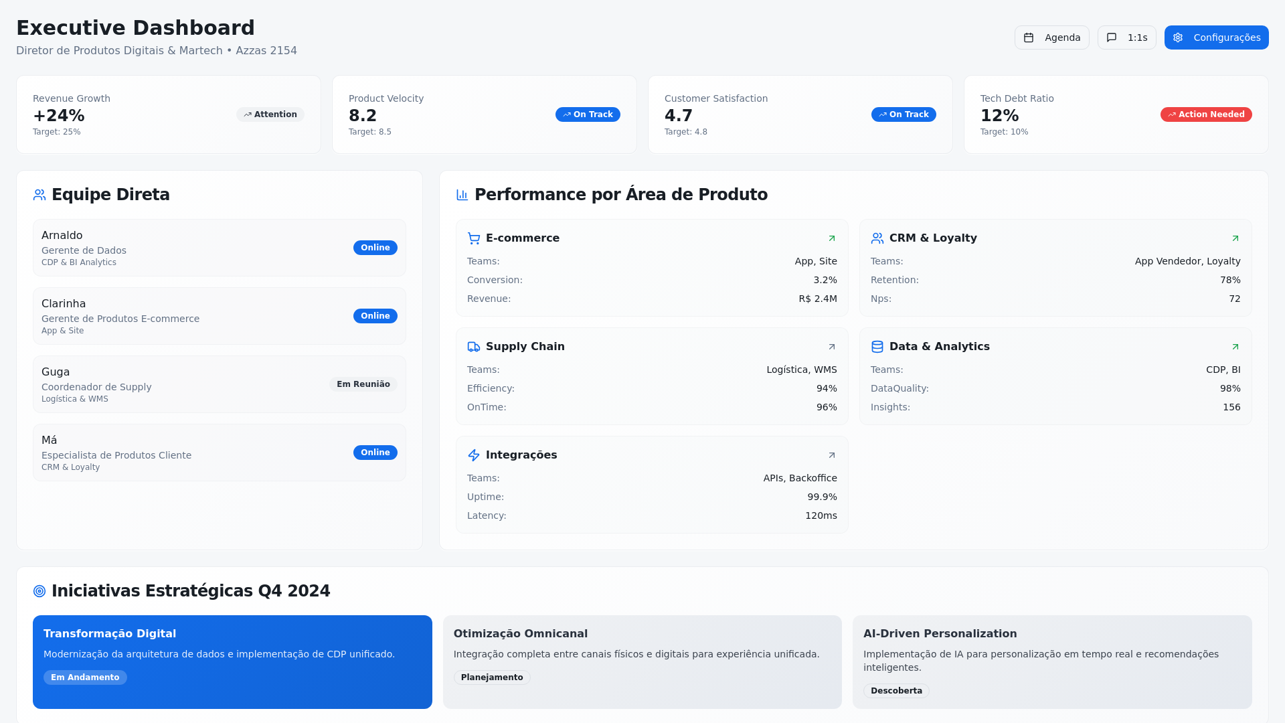Image resolution: width=1285 pixels, height=723 pixels.
Task: Click the Data & Analytics database icon
Action: 877,347
